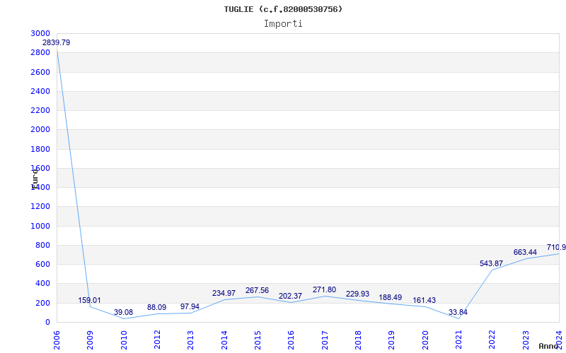Click the 39.08 data label

pos(123,312)
